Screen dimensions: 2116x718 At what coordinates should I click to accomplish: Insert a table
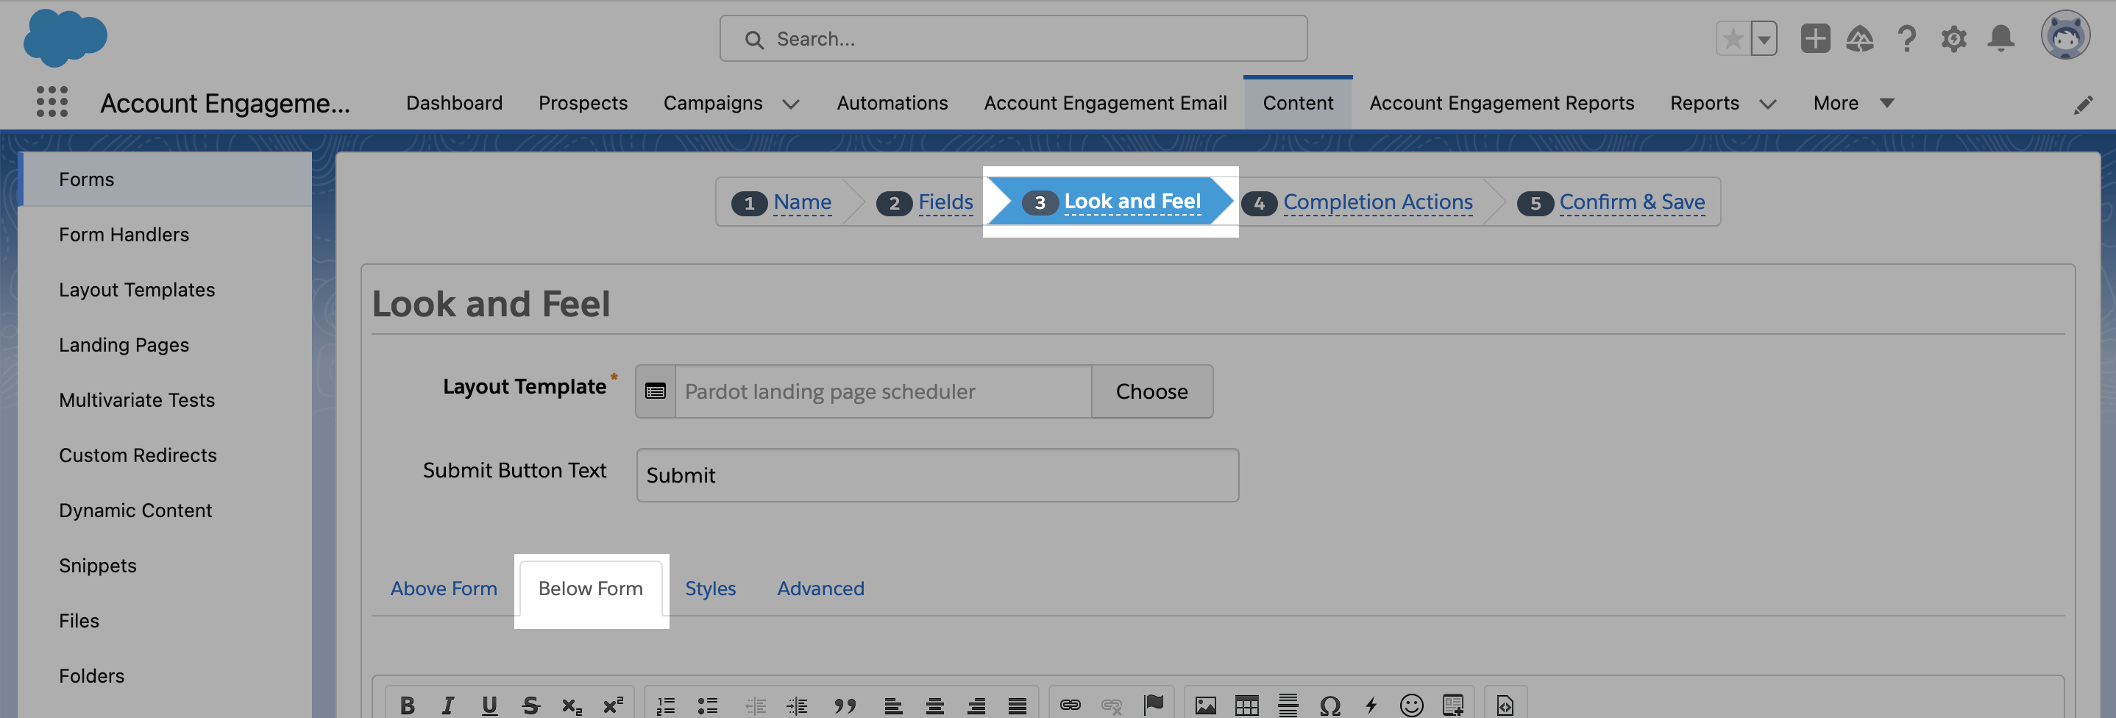1247,705
